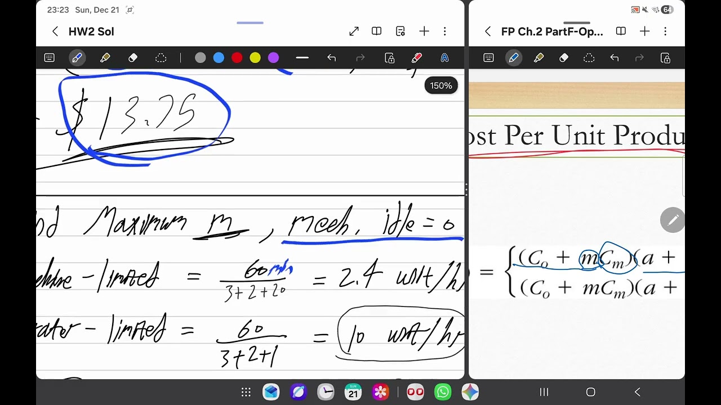Open the Gemini star app from taskbar
This screenshot has height=405, width=721.
tap(470, 392)
